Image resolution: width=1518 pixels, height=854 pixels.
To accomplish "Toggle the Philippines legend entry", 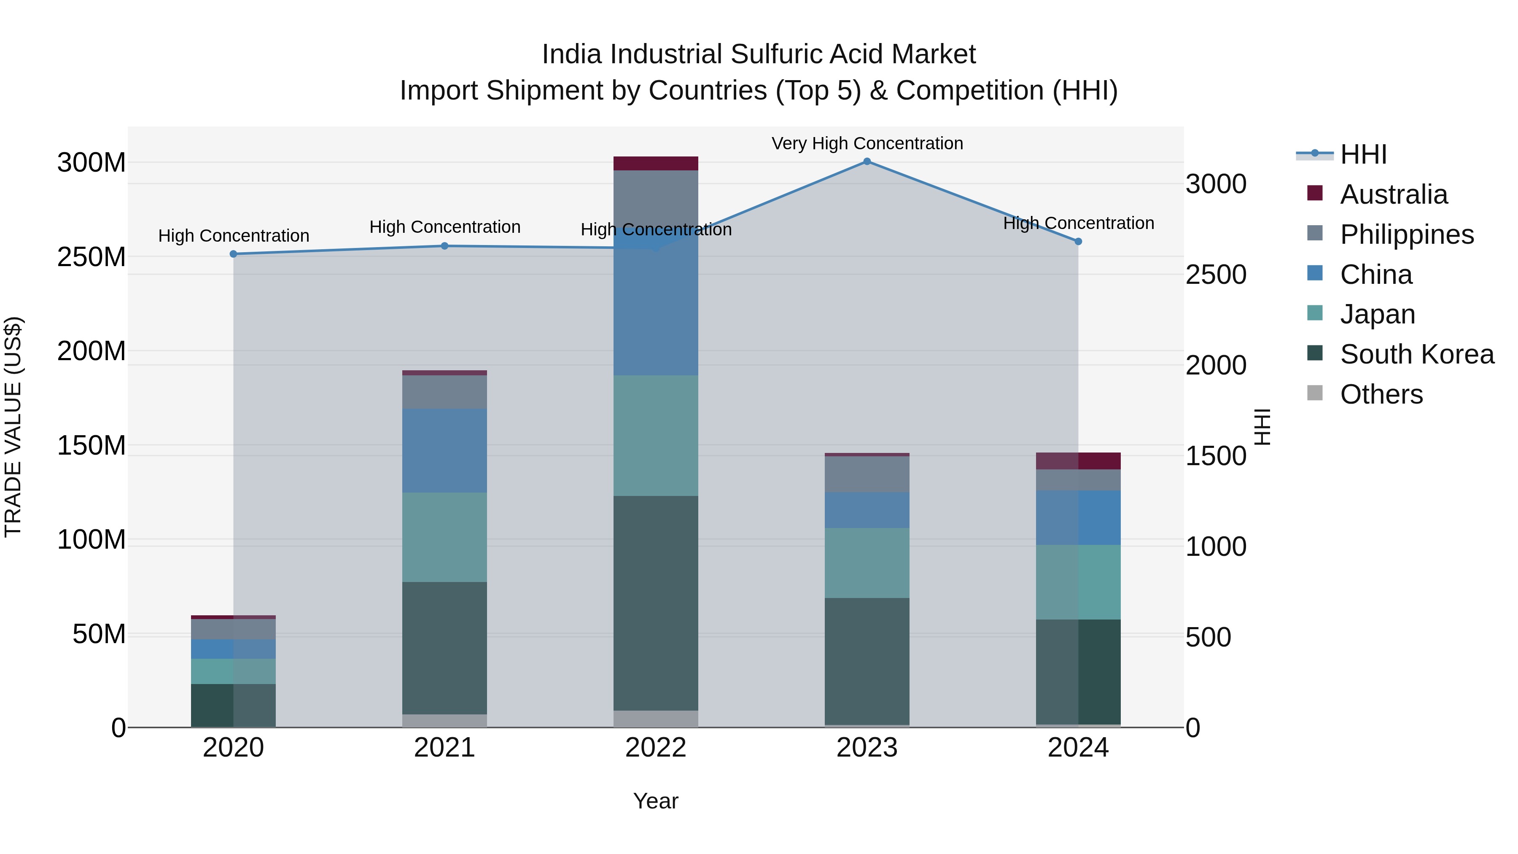I will point(1390,234).
